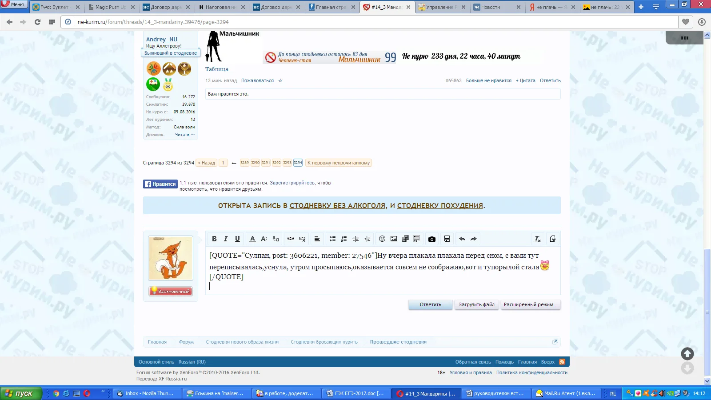This screenshot has height=400, width=711.
Task: Remove link with the unlink icon
Action: [302, 239]
